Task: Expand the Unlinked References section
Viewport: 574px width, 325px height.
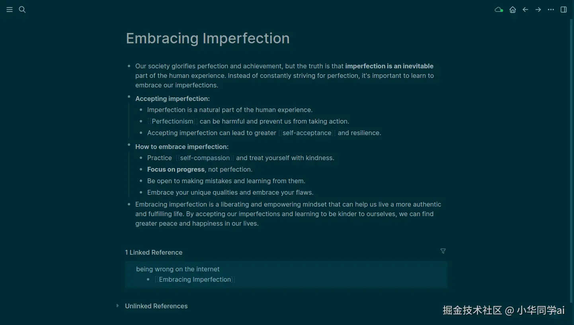Action: (117, 306)
